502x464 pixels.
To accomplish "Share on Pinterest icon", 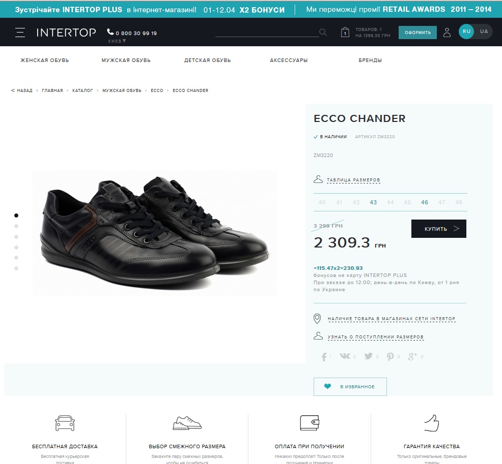I will [390, 357].
